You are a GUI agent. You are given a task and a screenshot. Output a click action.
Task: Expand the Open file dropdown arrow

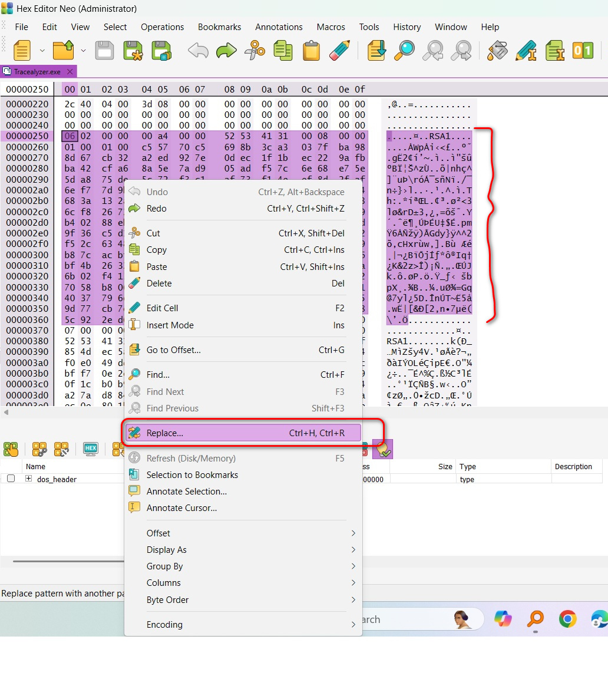pos(84,51)
